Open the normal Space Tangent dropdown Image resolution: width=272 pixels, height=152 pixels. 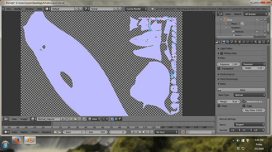coord(249,125)
